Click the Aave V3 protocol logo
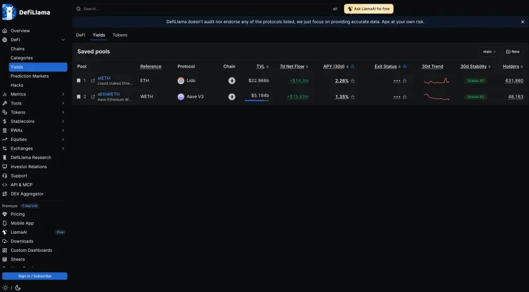Screen dimensions: 529x292 click(x=181, y=97)
